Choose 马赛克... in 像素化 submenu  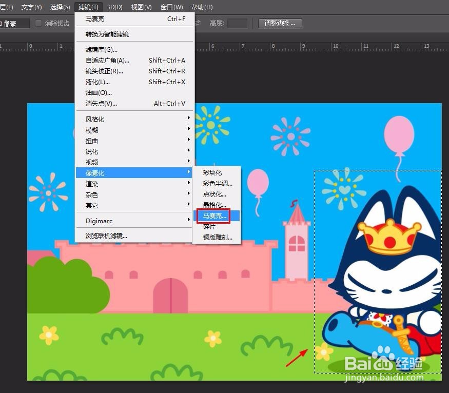[x=217, y=216]
